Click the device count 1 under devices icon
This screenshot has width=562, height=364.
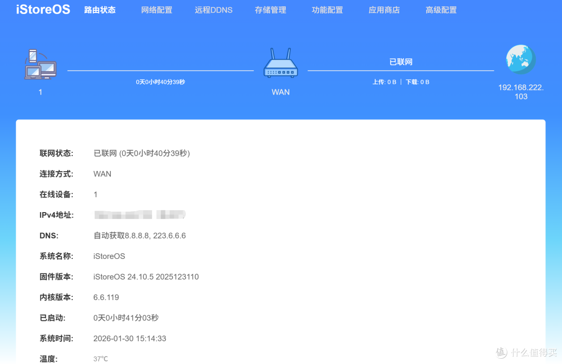point(41,92)
